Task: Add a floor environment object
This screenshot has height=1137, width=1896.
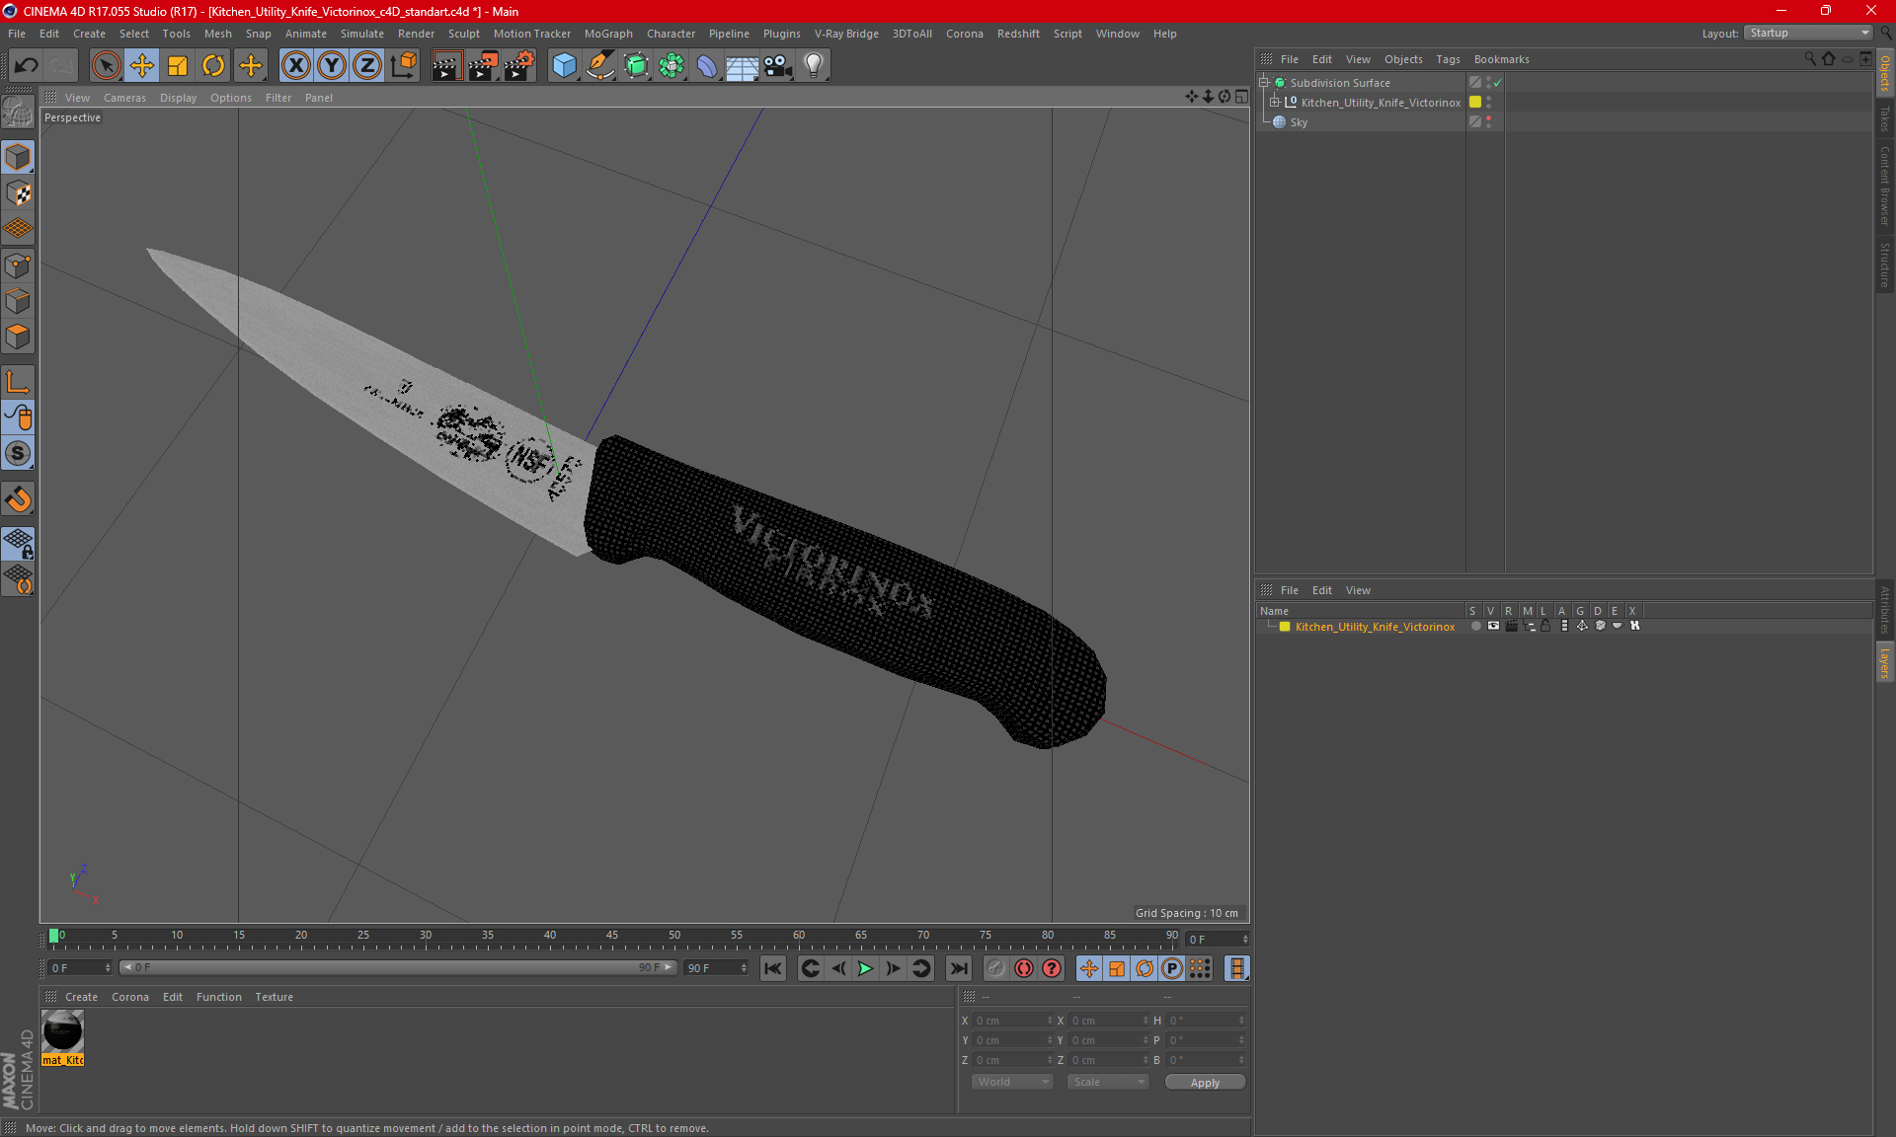Action: pyautogui.click(x=743, y=65)
